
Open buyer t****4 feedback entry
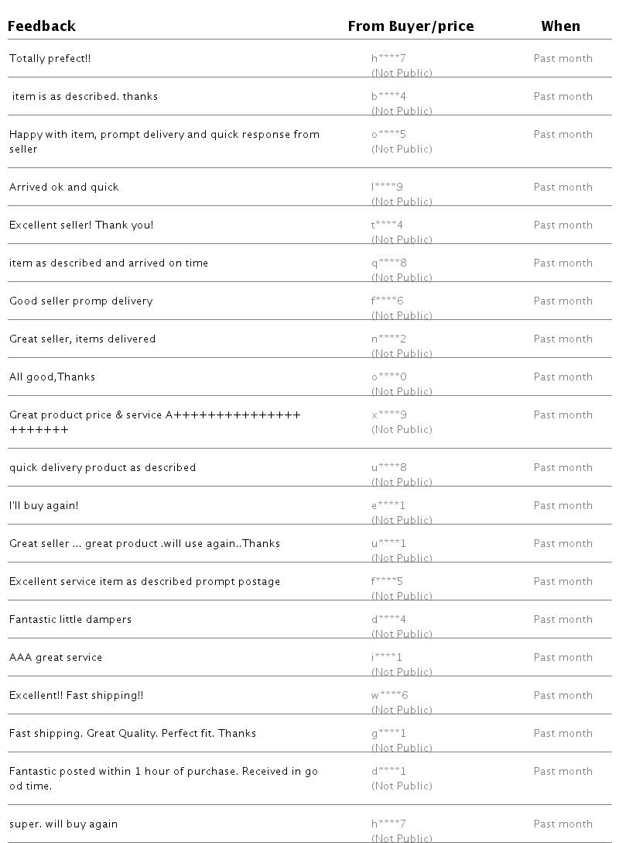387,225
